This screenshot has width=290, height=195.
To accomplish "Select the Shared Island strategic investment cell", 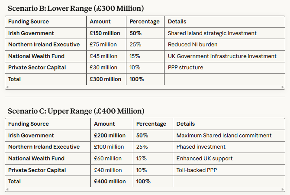I will 212,33.
